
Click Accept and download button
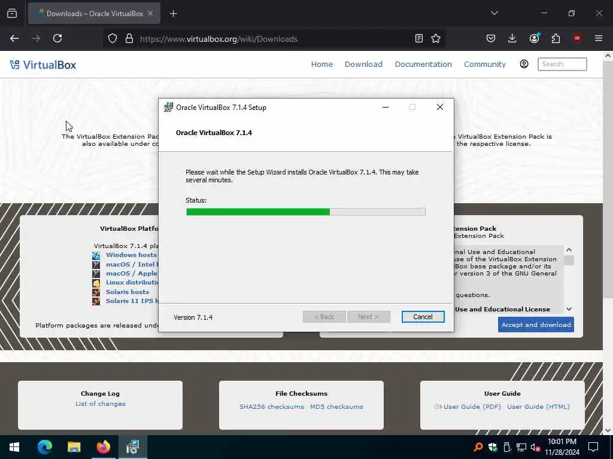pos(536,325)
